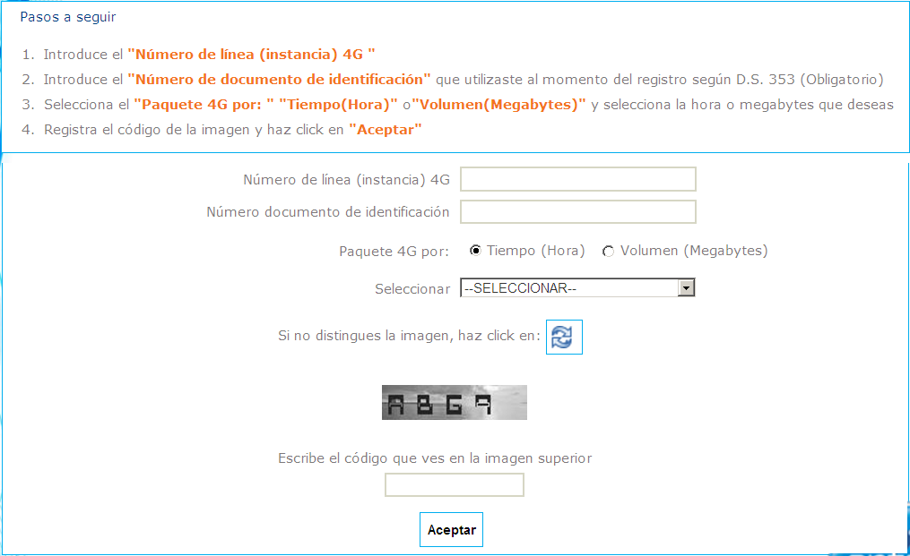This screenshot has height=556, width=910.
Task: Click the Tiempo (Hora) option label
Action: point(535,251)
